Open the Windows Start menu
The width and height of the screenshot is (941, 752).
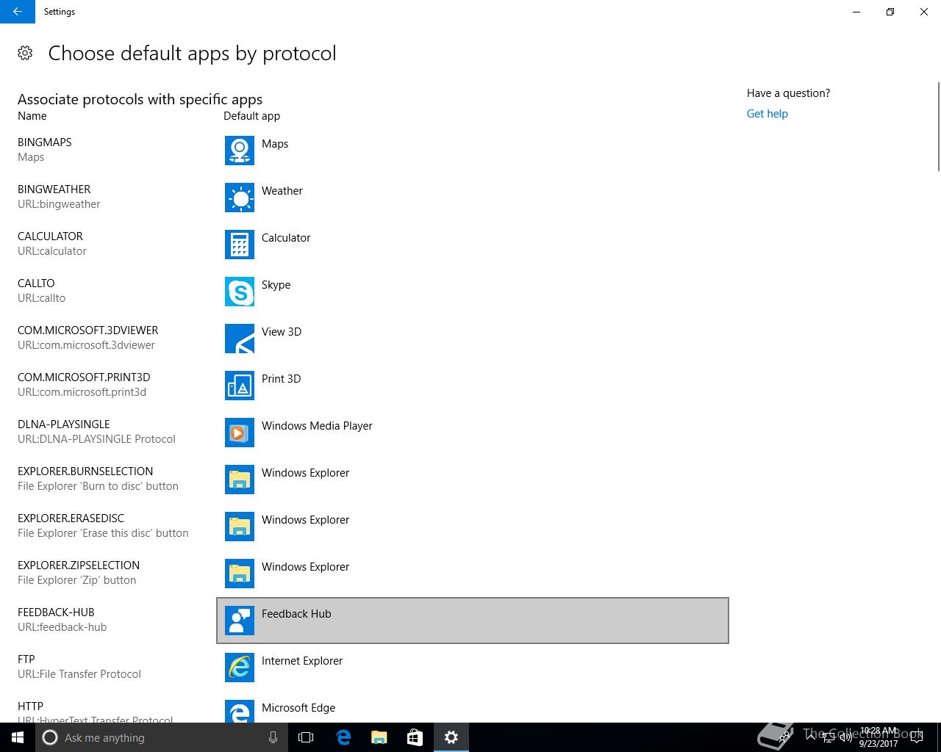18,737
